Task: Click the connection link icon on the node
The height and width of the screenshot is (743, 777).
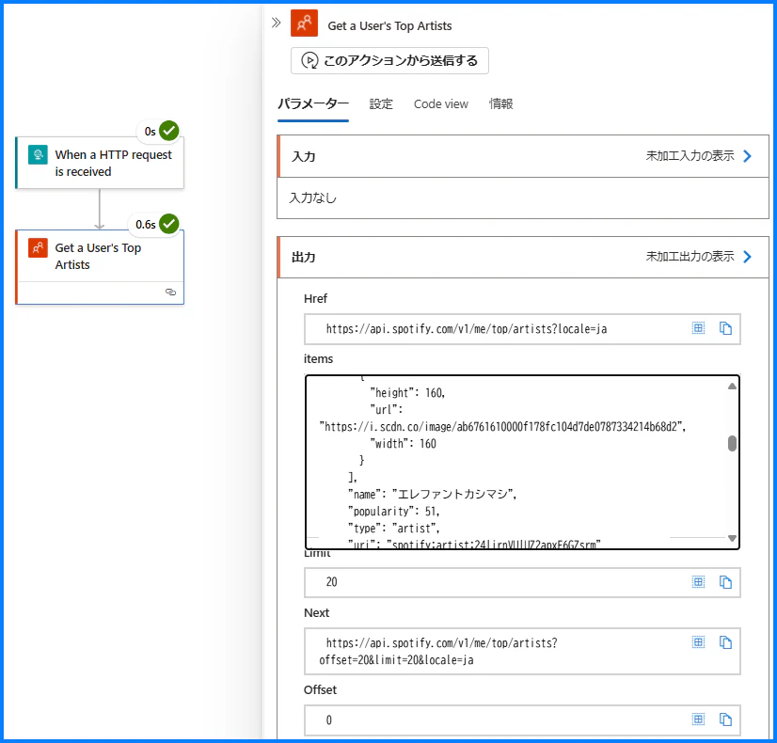Action: coord(170,292)
